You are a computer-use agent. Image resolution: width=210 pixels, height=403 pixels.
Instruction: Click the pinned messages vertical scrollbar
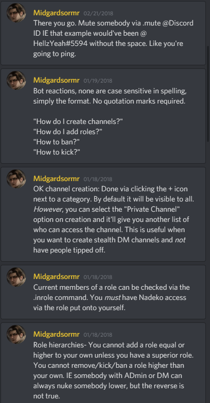point(208,94)
